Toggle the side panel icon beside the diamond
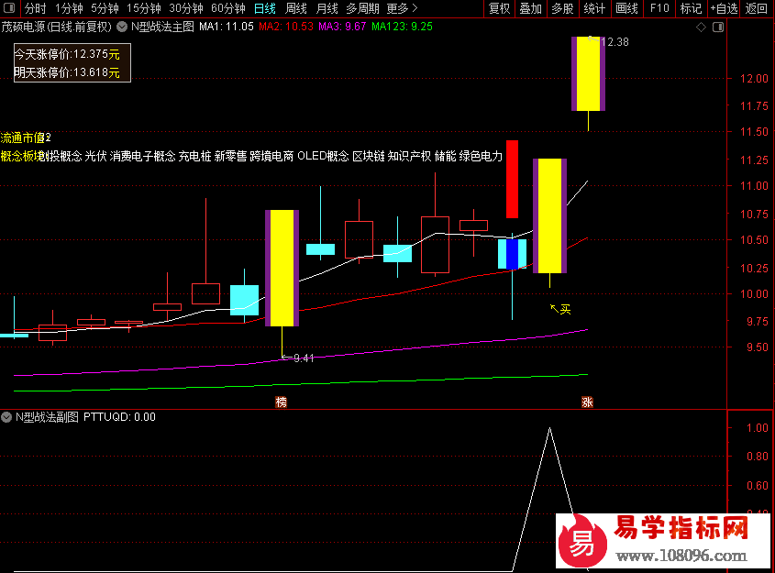 pyautogui.click(x=718, y=28)
